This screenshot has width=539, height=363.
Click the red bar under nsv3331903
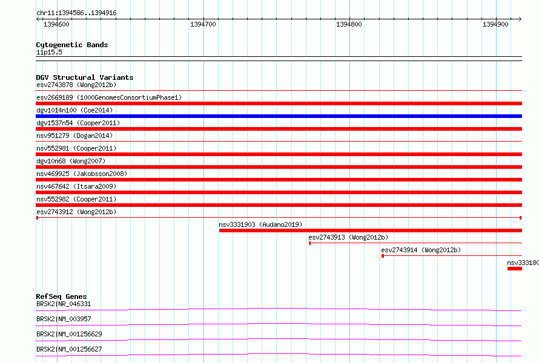point(371,231)
